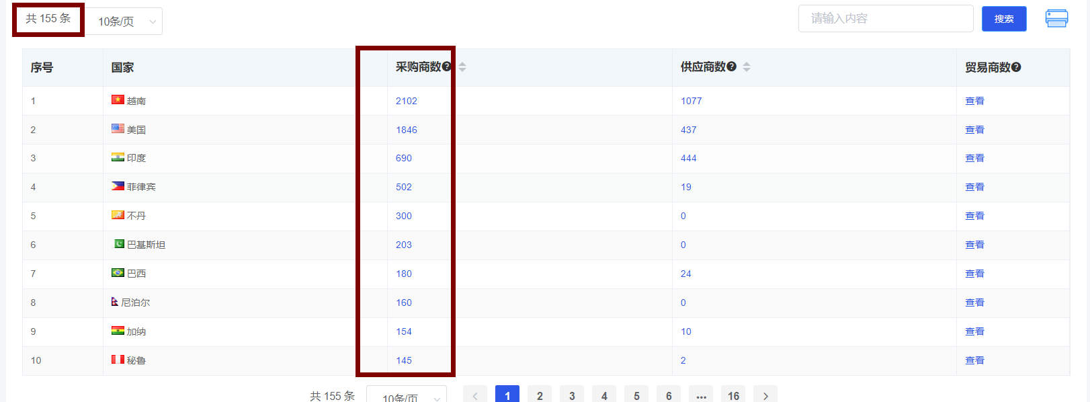Viewport: 1090px width, 402px height.
Task: Open 越南 buyer count 2102
Action: 406,101
